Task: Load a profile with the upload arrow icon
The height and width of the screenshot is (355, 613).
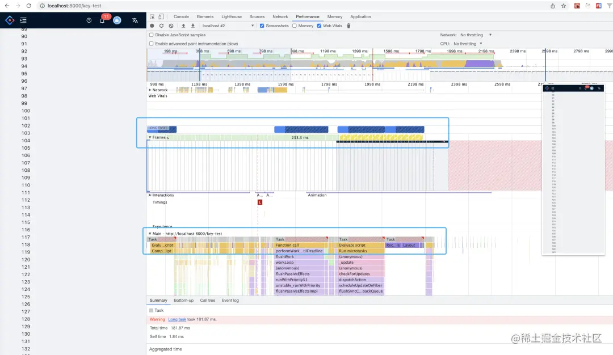Action: click(183, 26)
